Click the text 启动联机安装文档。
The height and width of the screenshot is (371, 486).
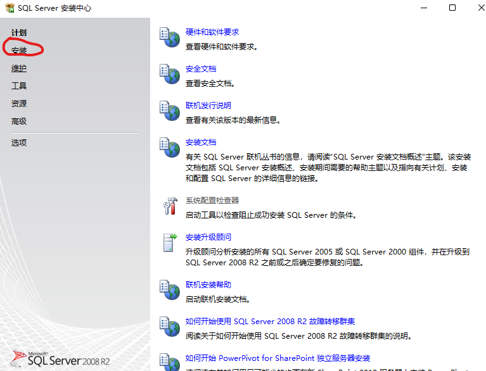pos(218,299)
